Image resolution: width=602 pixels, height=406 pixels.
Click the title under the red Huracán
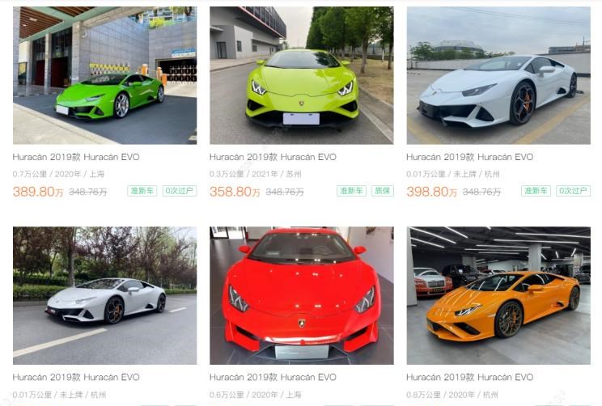tap(273, 377)
